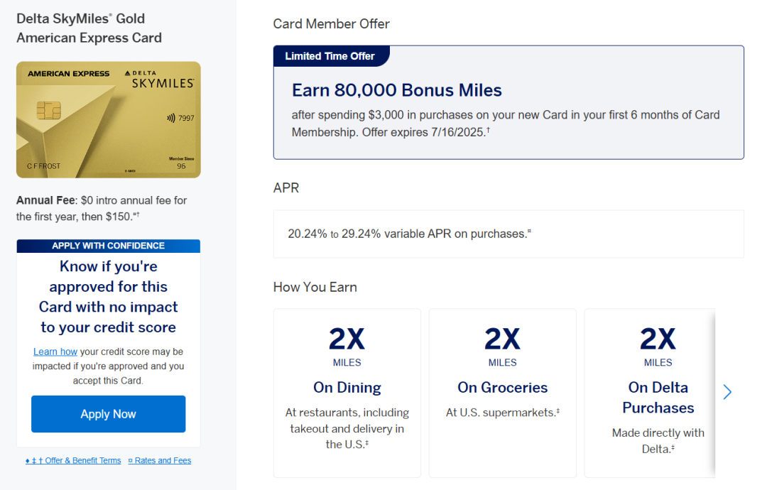Image resolution: width=767 pixels, height=490 pixels.
Task: Click the EMV chip on the card
Action: (x=48, y=111)
